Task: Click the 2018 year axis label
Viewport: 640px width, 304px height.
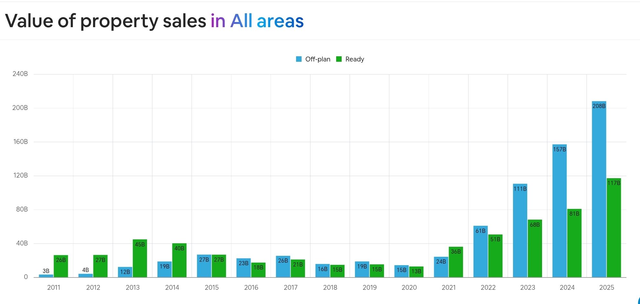Action: [x=330, y=287]
